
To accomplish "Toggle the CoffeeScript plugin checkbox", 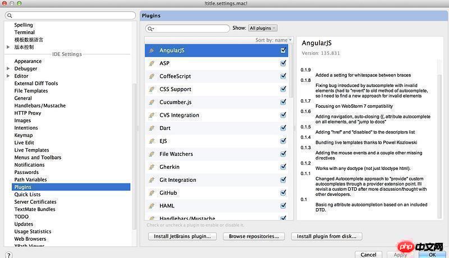I will click(x=283, y=76).
